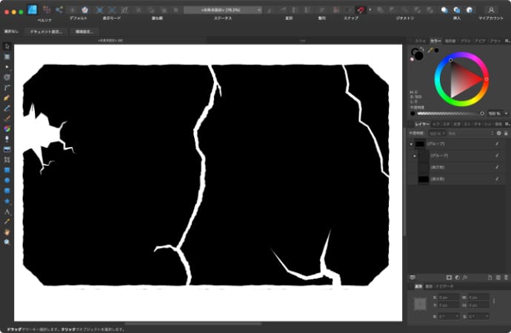Select the Move tool in the toolbox

point(7,47)
